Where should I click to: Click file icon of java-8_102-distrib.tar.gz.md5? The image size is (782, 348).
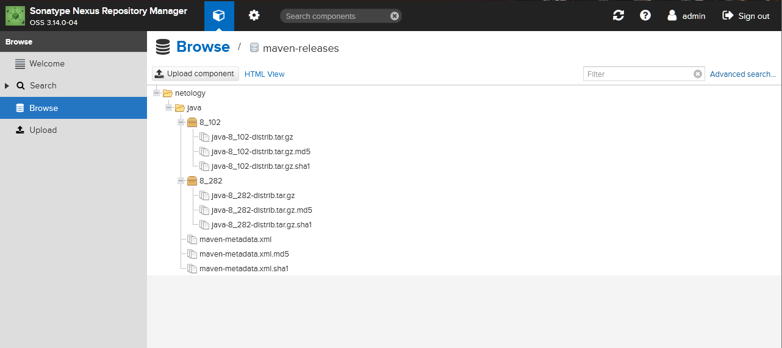pyautogui.click(x=204, y=152)
